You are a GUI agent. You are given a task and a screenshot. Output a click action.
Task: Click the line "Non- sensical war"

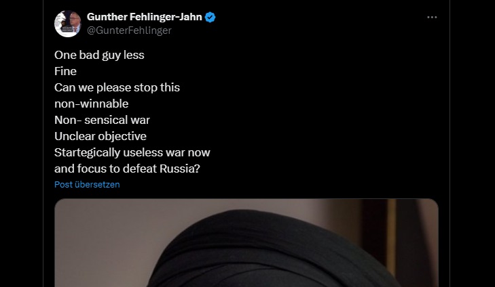102,120
